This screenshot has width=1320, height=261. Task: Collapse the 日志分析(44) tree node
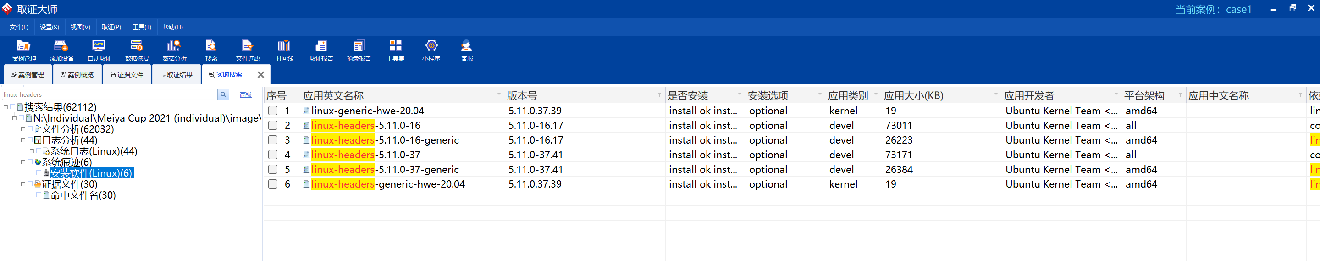23,140
